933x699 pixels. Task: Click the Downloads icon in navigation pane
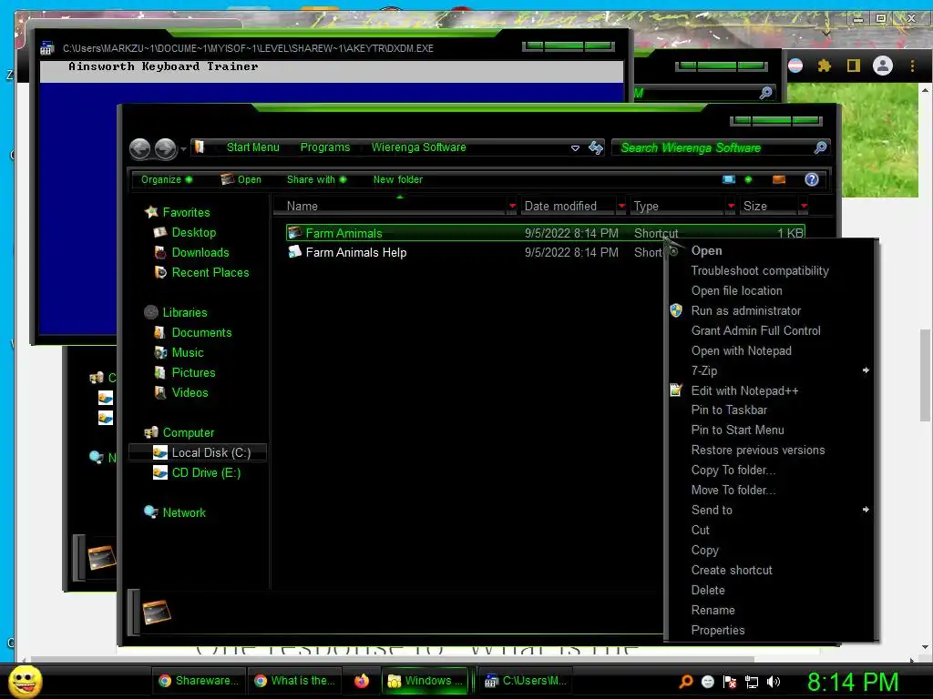click(x=160, y=253)
